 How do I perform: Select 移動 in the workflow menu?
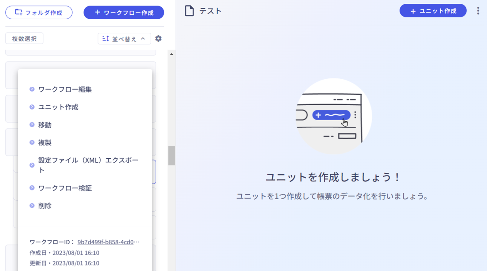pyautogui.click(x=45, y=125)
